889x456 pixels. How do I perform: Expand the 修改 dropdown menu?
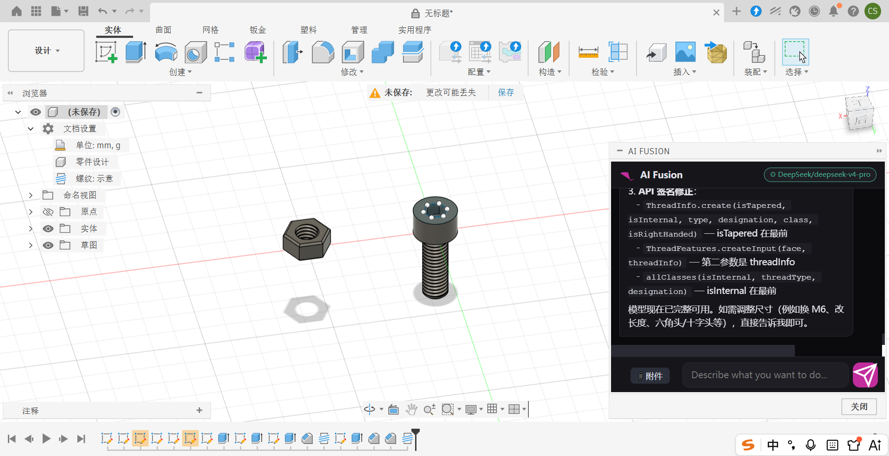pos(353,72)
